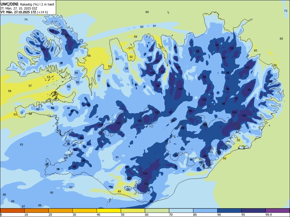The height and width of the screenshot is (217, 290).
Task: Pick the 20–30 light orange legend swatch
Action: 61,211
